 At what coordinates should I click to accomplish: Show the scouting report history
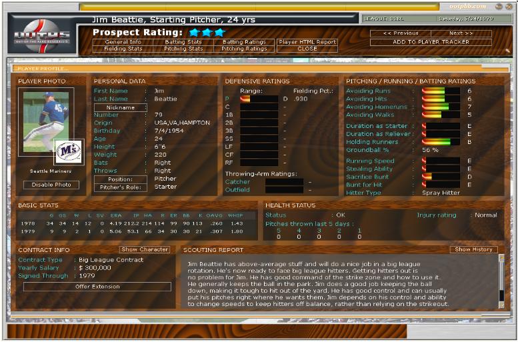tap(473, 249)
